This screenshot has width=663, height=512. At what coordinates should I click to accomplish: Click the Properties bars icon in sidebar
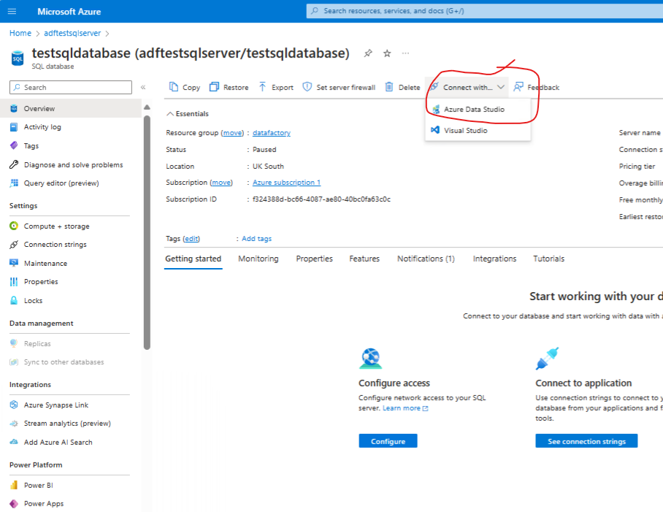pyautogui.click(x=14, y=282)
